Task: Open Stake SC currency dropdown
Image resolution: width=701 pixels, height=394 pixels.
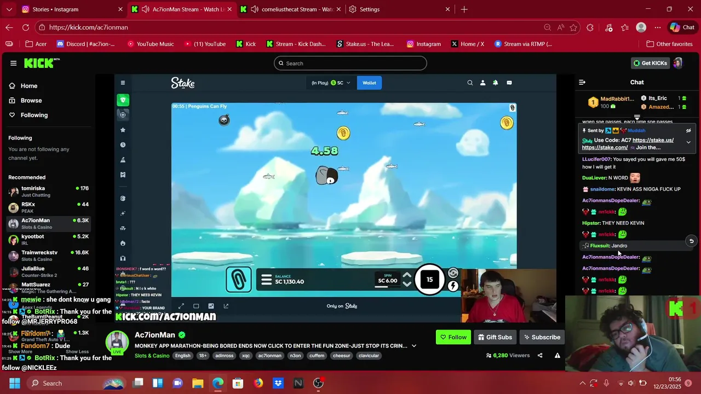Action: pos(331,83)
